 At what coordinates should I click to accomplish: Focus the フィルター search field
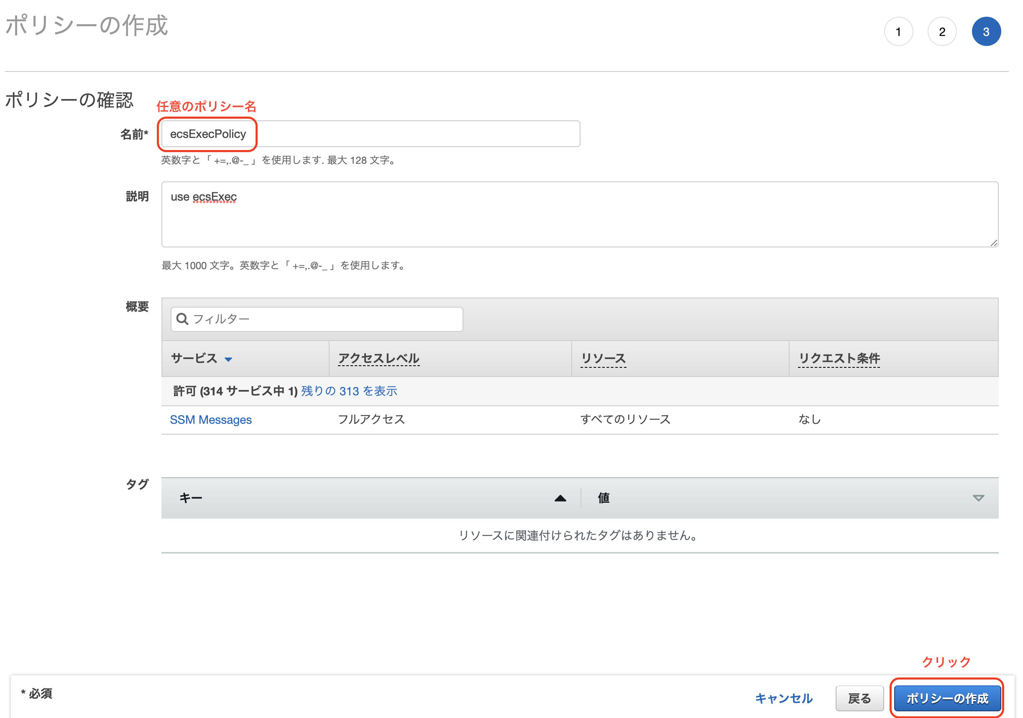(x=325, y=319)
